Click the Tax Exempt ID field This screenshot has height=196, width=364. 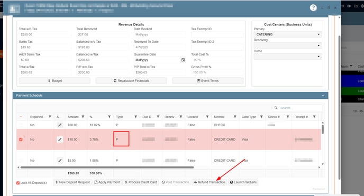(217, 34)
